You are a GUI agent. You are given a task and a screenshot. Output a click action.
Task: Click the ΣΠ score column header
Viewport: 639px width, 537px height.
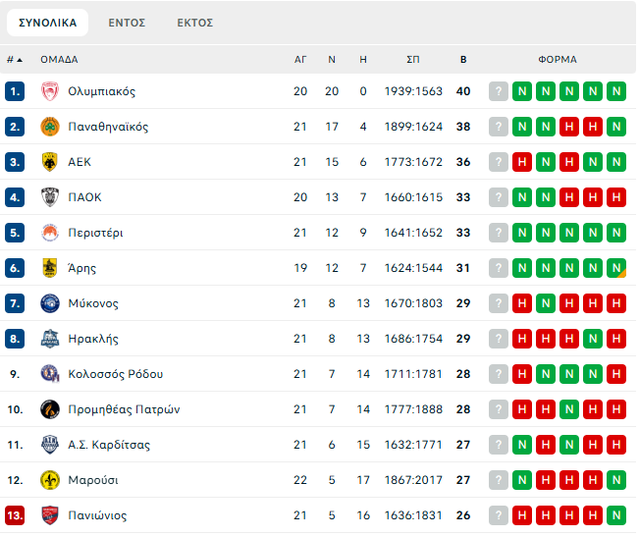coord(413,59)
